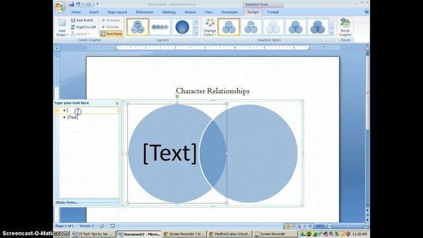Apply the first highlighted SmartArt style
Screen dimensions: 423x238
coord(229,27)
